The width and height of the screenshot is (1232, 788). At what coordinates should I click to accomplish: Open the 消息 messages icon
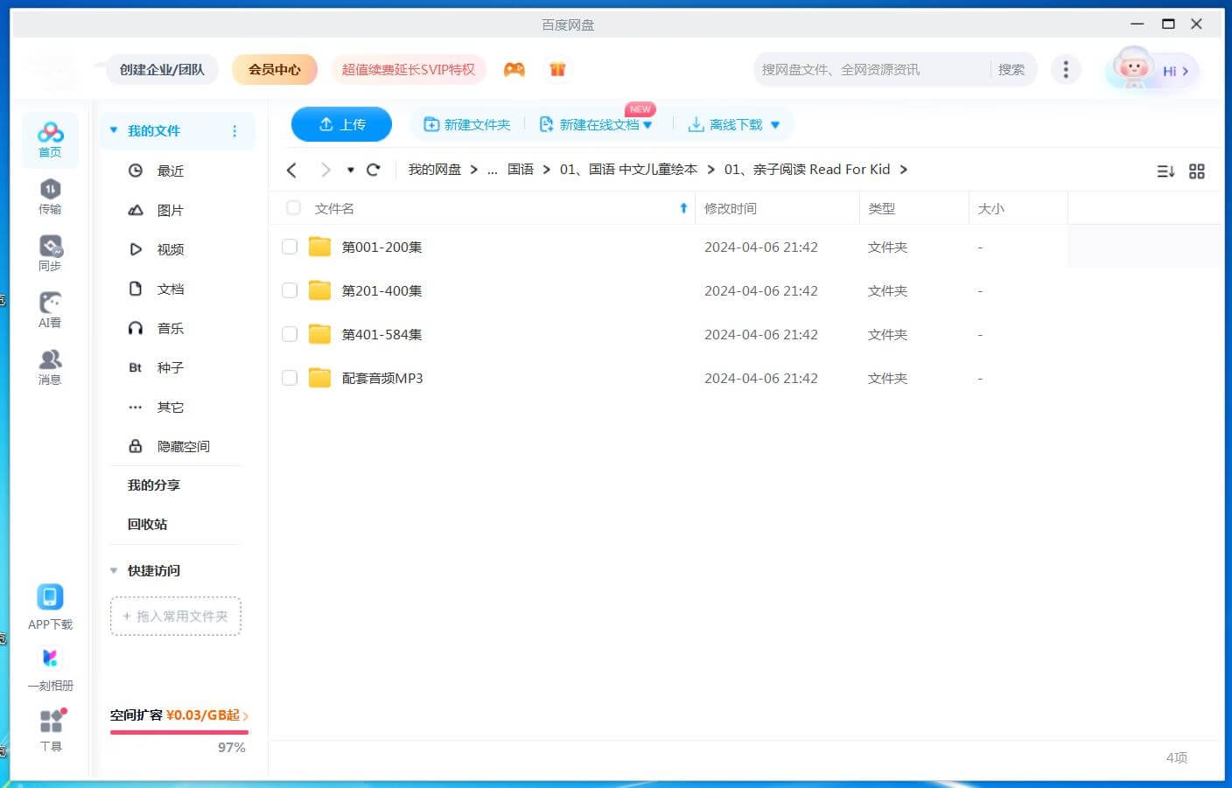(50, 366)
